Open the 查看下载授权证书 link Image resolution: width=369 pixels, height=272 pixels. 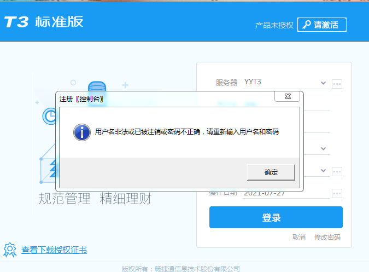tap(54, 250)
